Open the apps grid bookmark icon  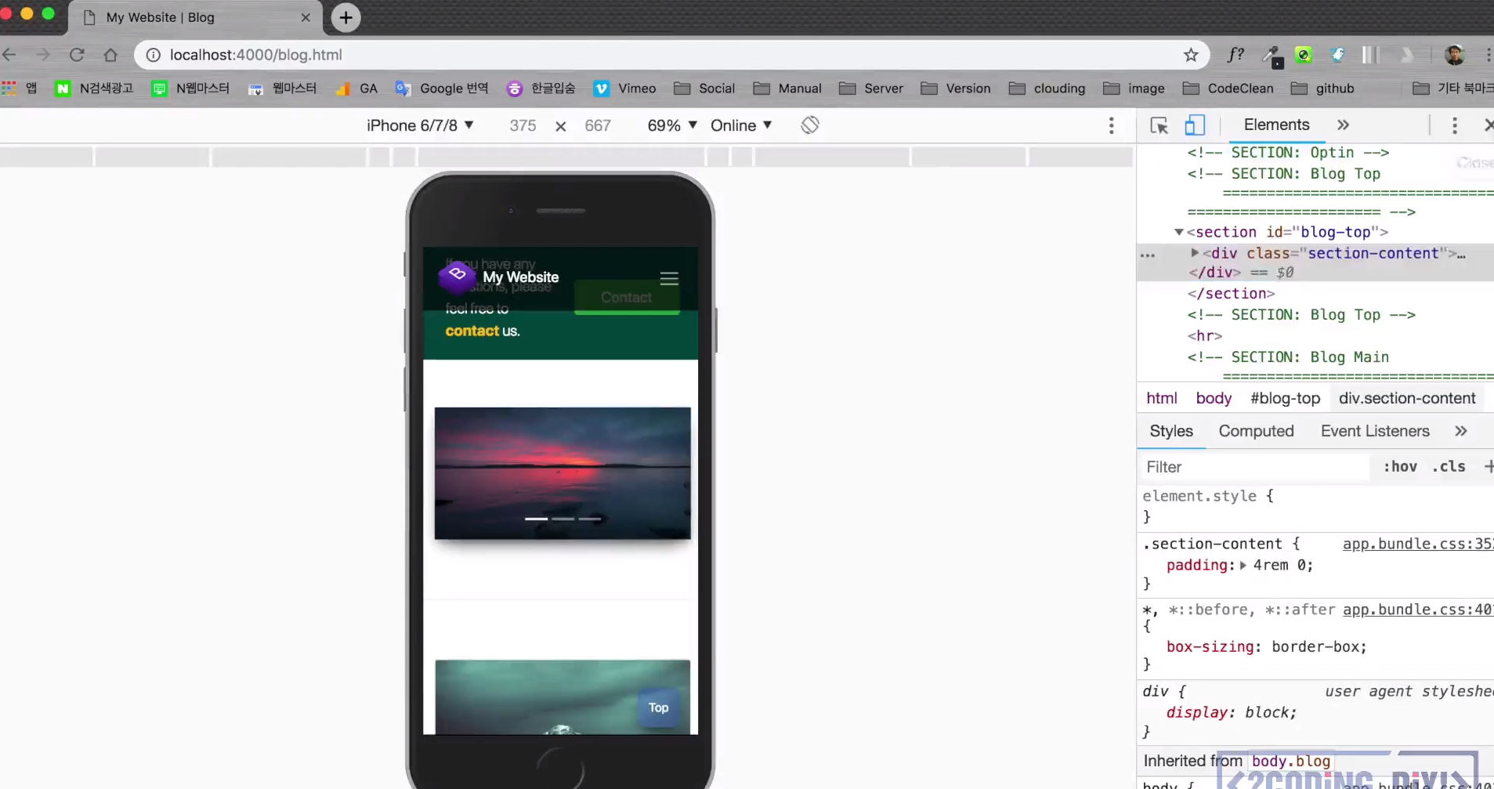click(9, 88)
